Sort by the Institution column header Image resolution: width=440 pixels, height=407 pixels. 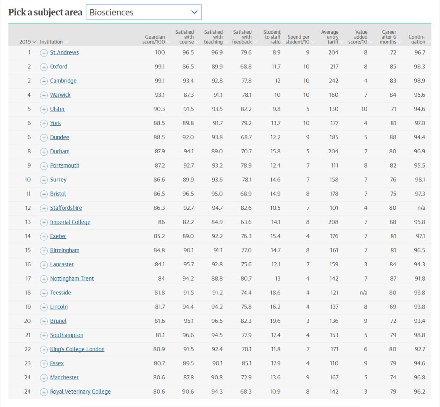tap(54, 42)
